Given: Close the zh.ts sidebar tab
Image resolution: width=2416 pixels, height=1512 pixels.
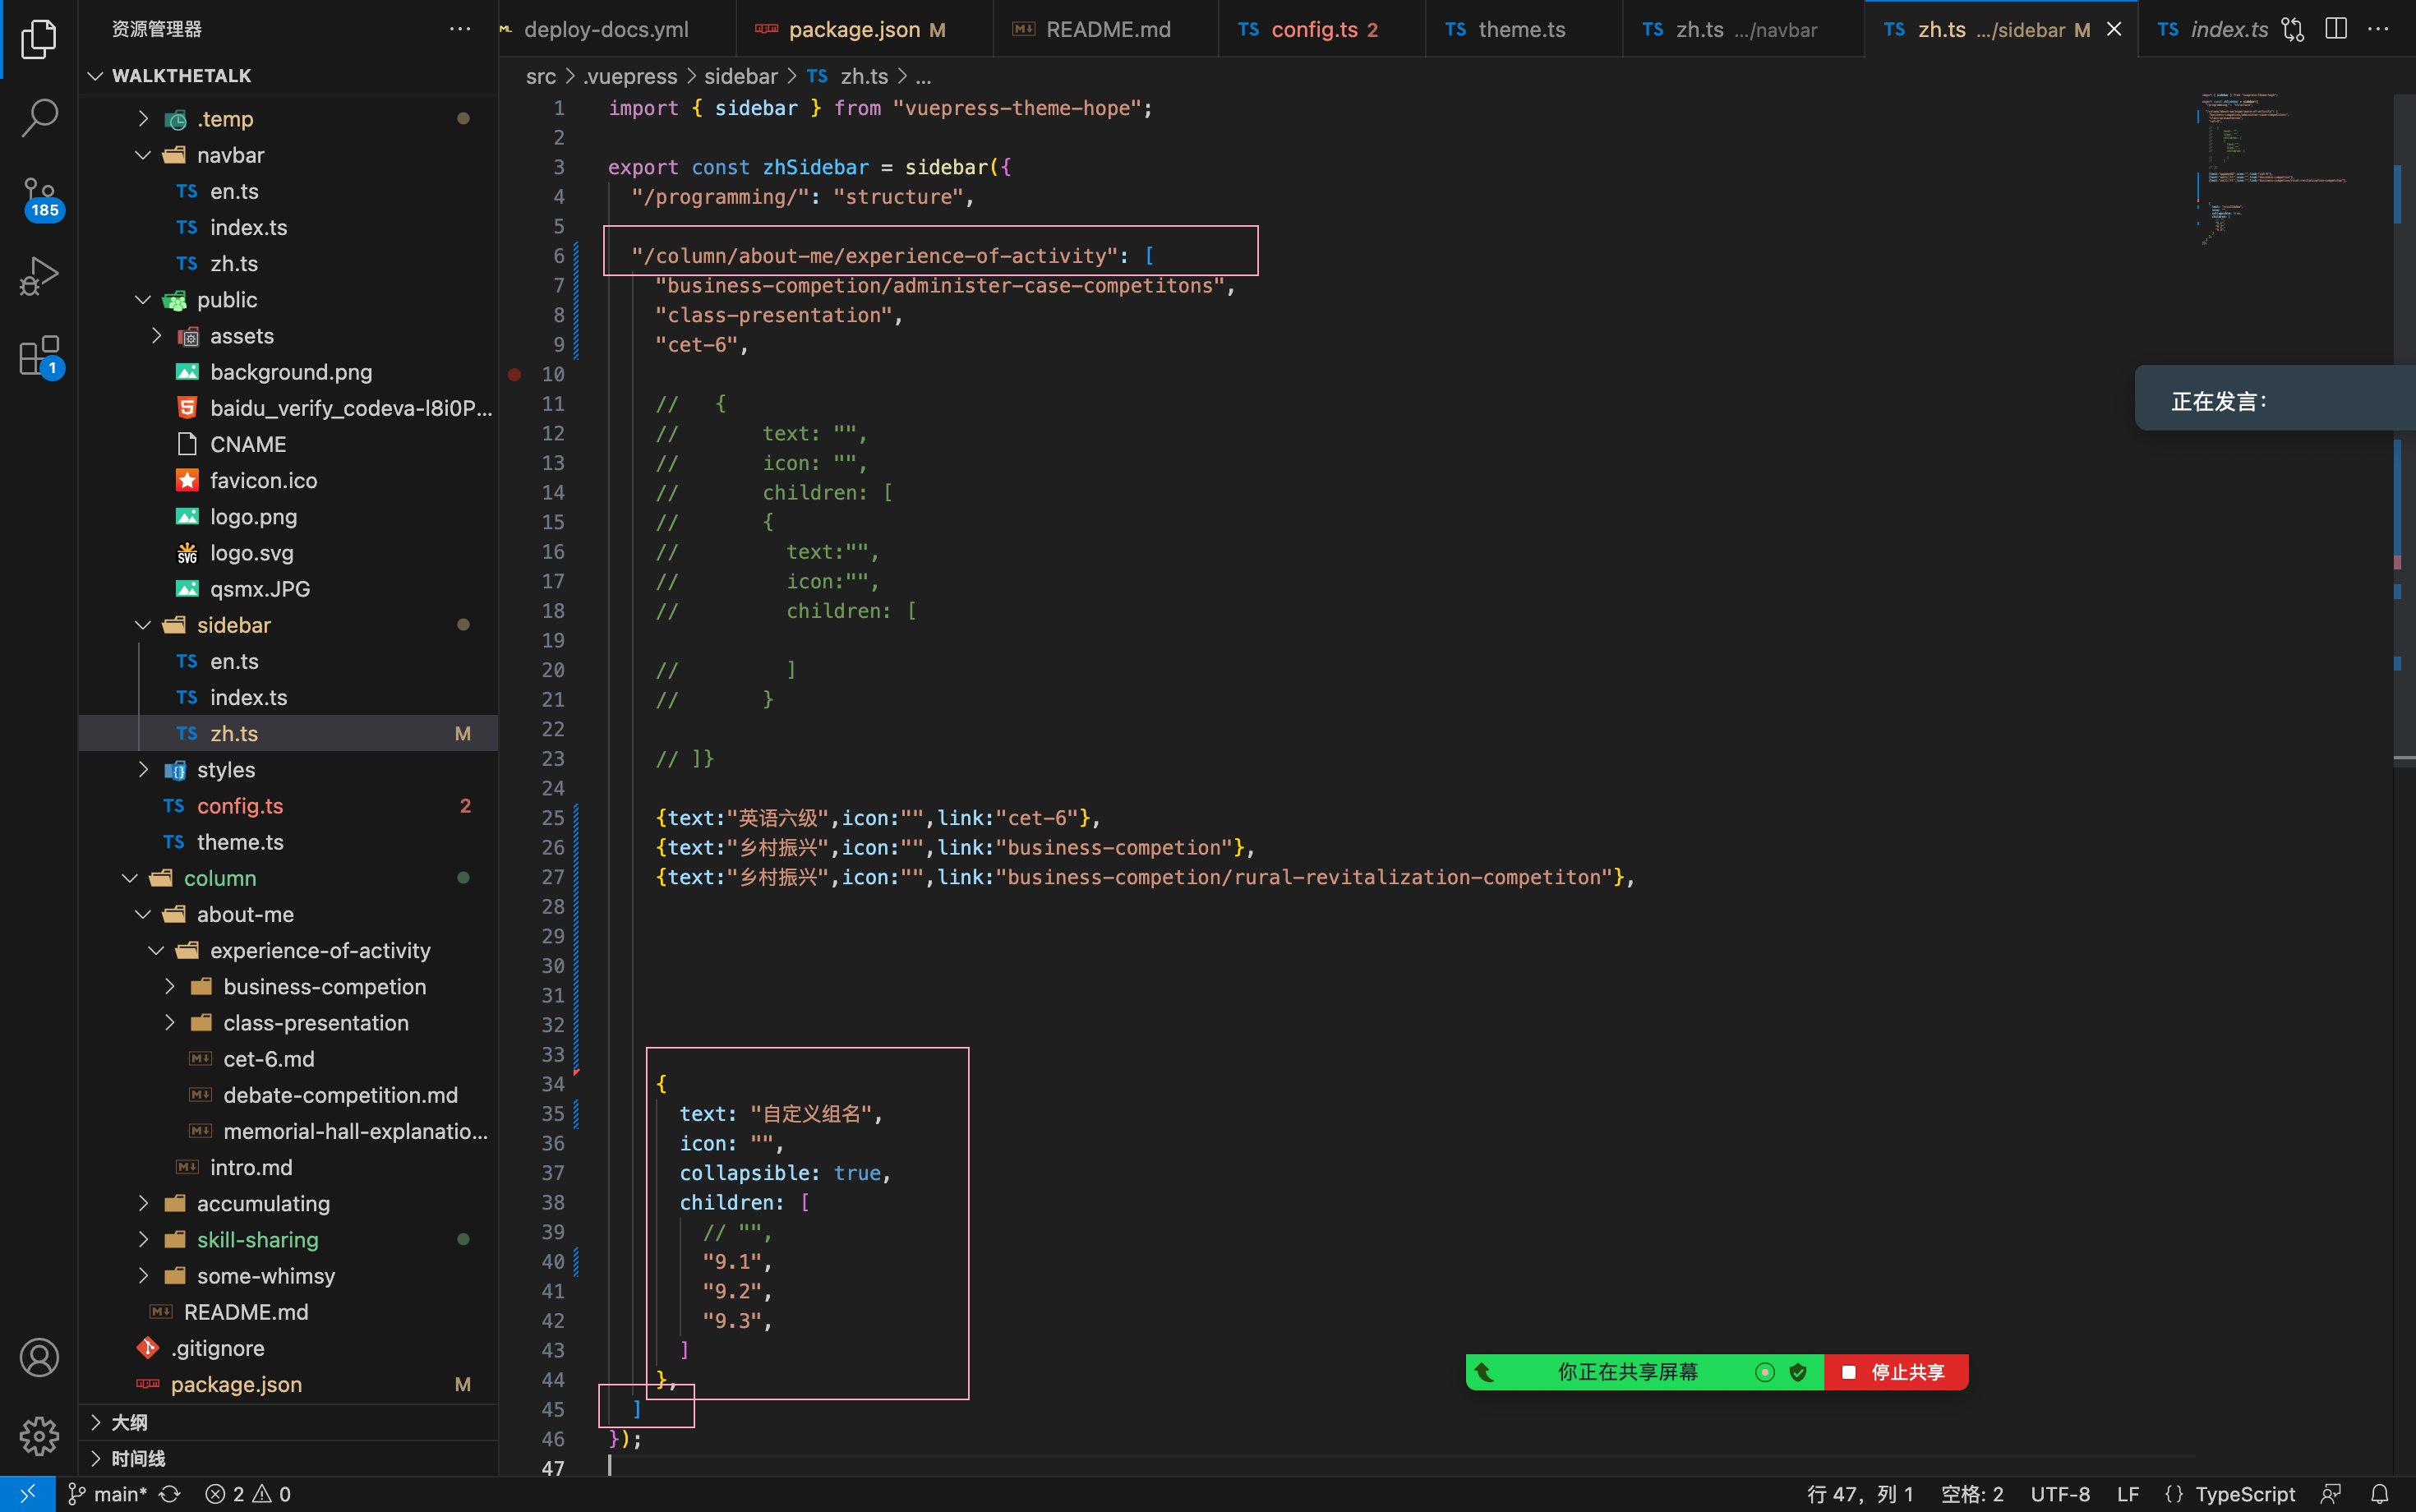Looking at the screenshot, I should point(2115,29).
